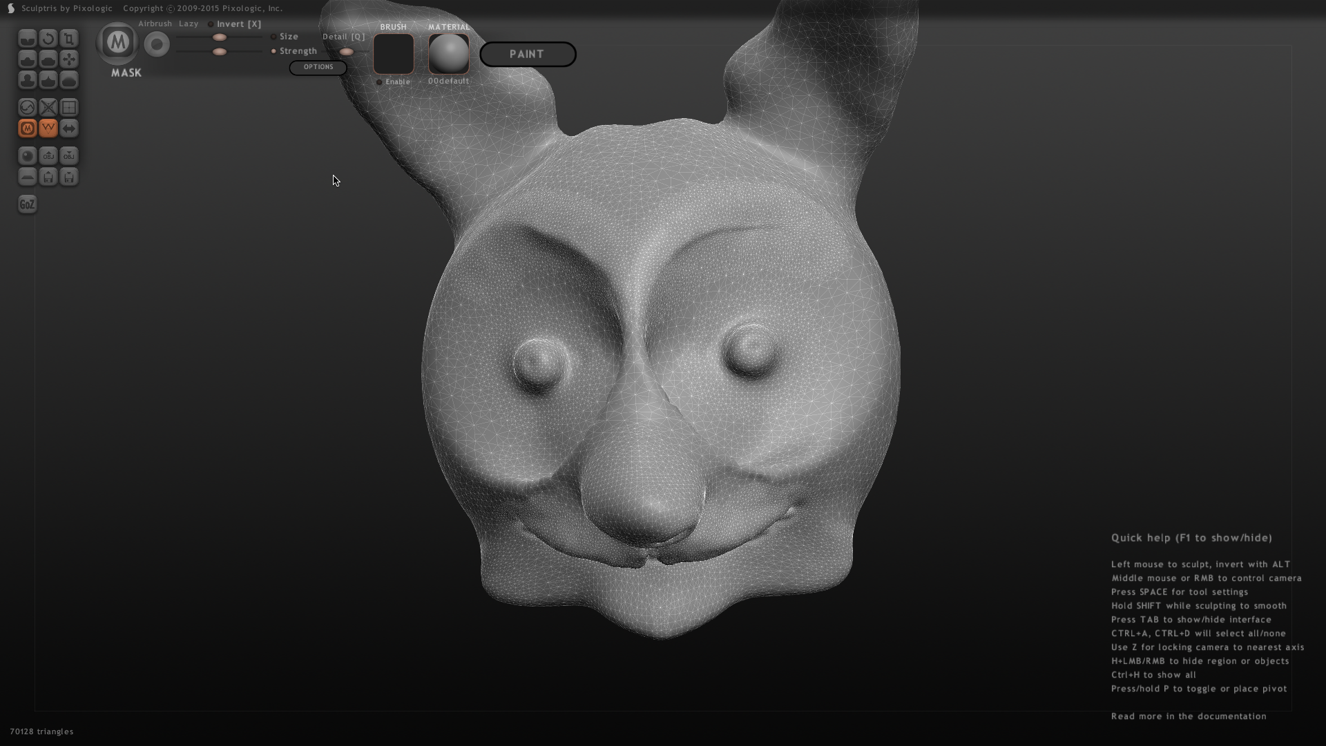The width and height of the screenshot is (1326, 746).
Task: Open the MATERIAL sphere thumbnail
Action: [449, 54]
